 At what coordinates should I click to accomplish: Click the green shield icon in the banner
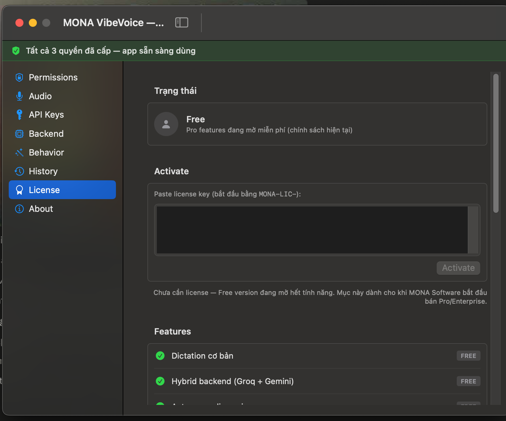click(16, 51)
